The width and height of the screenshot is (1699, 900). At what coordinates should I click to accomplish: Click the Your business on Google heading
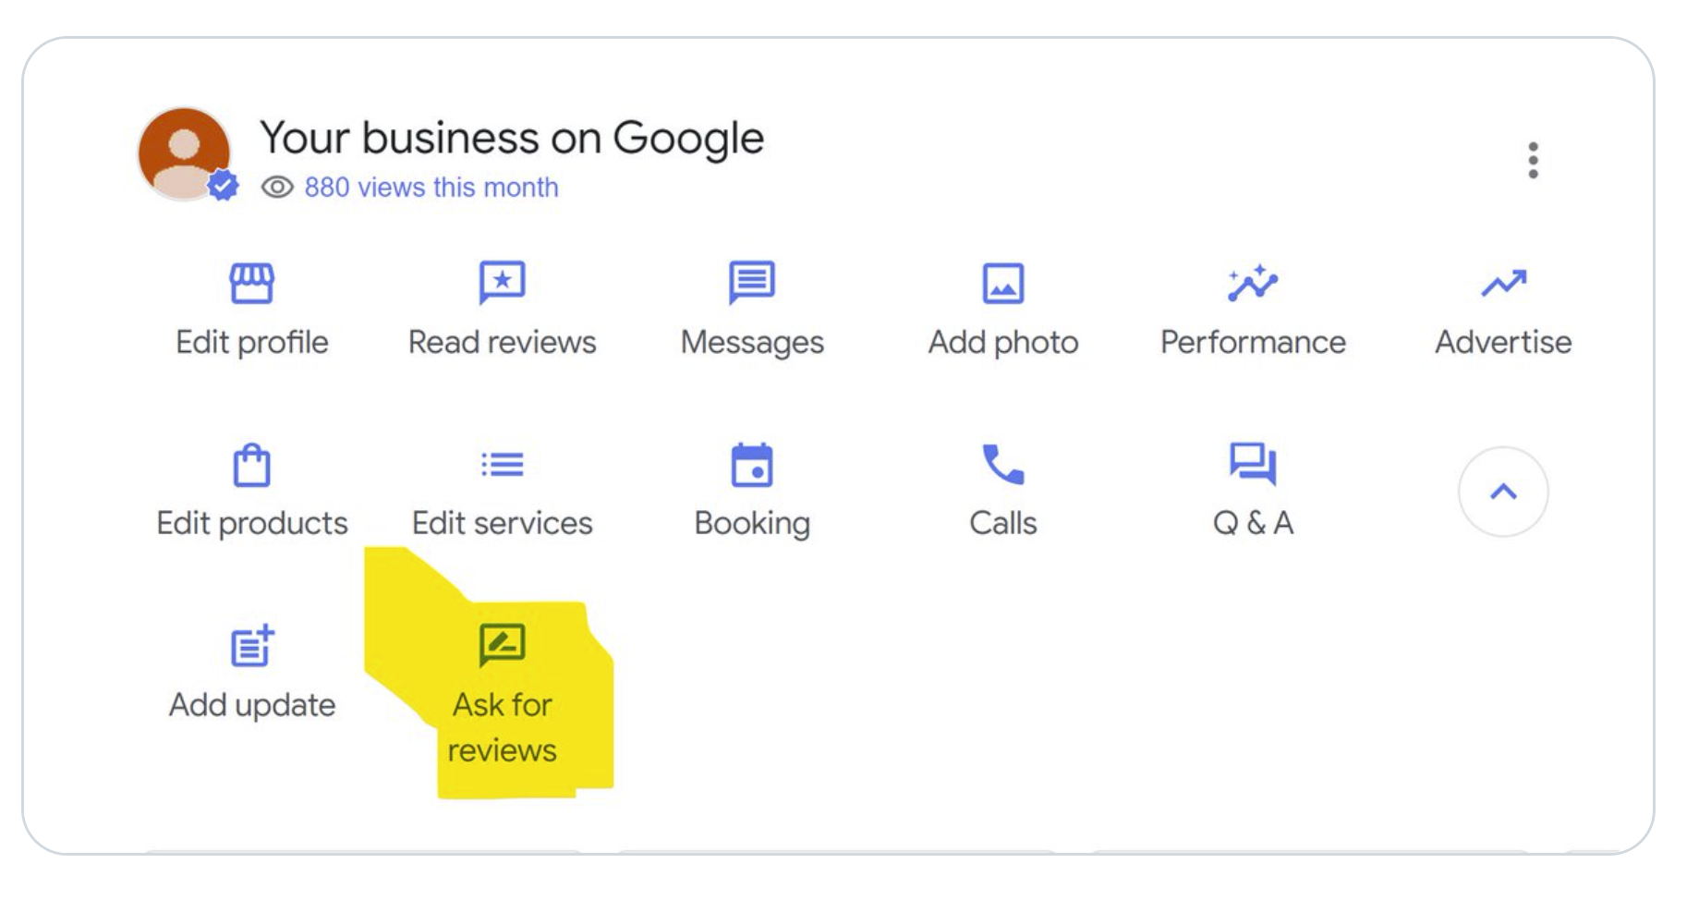point(512,139)
